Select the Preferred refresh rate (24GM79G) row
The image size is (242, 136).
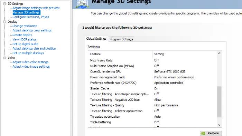pos(152,83)
